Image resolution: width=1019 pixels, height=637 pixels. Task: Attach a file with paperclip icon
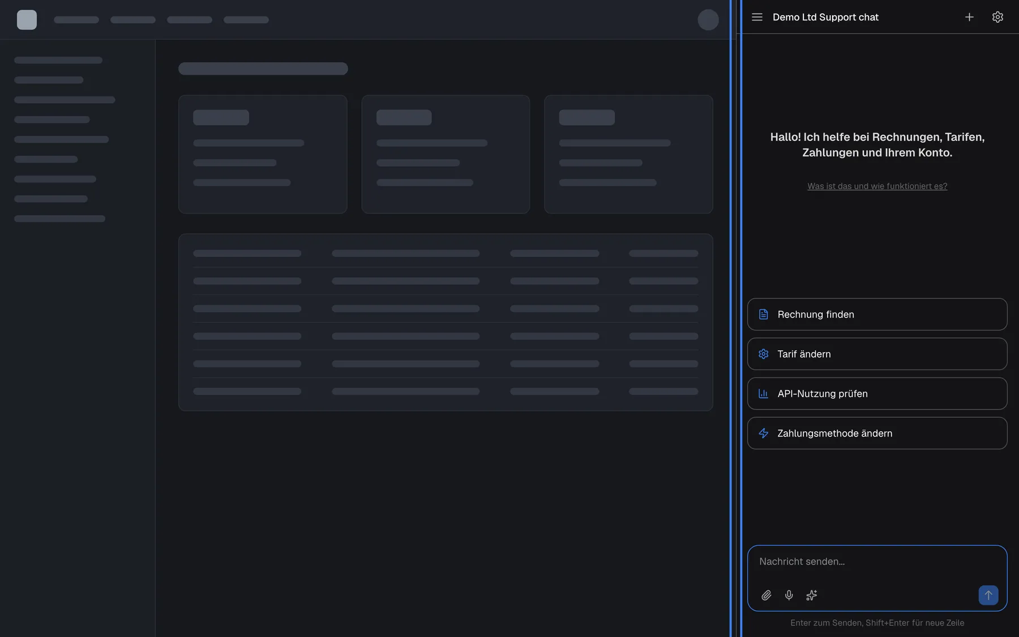(766, 595)
